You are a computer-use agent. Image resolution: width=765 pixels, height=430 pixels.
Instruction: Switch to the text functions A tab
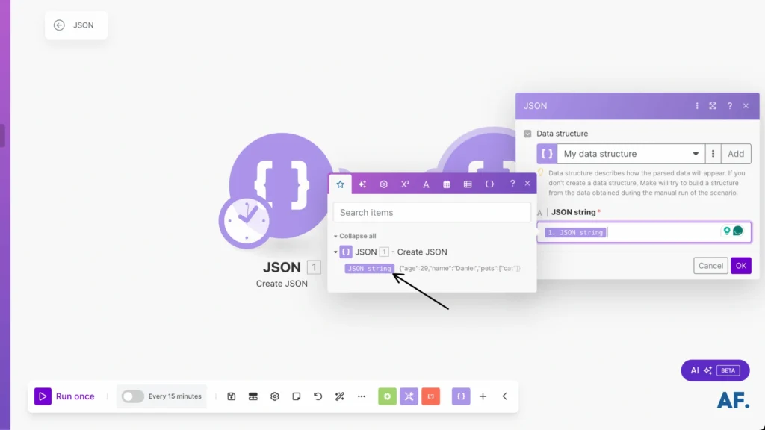(426, 184)
